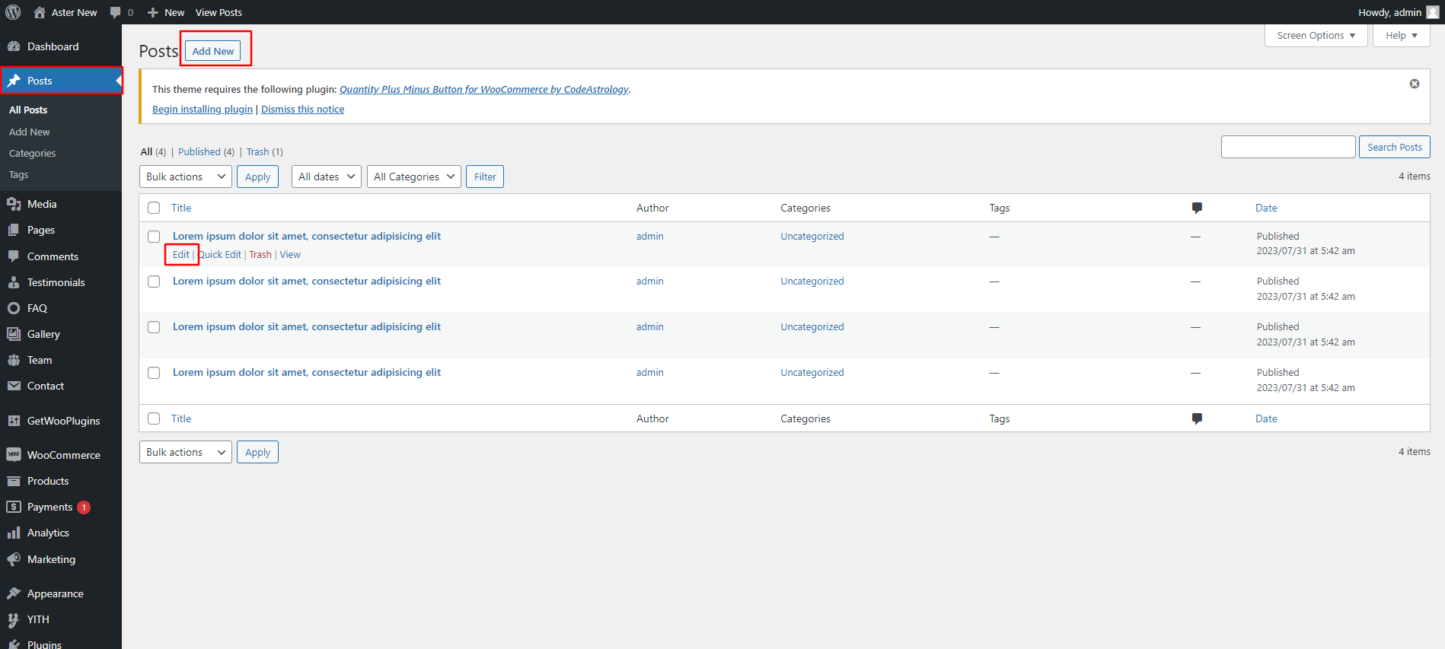Click Quick Edit under the first post
1445x649 pixels.
(220, 255)
